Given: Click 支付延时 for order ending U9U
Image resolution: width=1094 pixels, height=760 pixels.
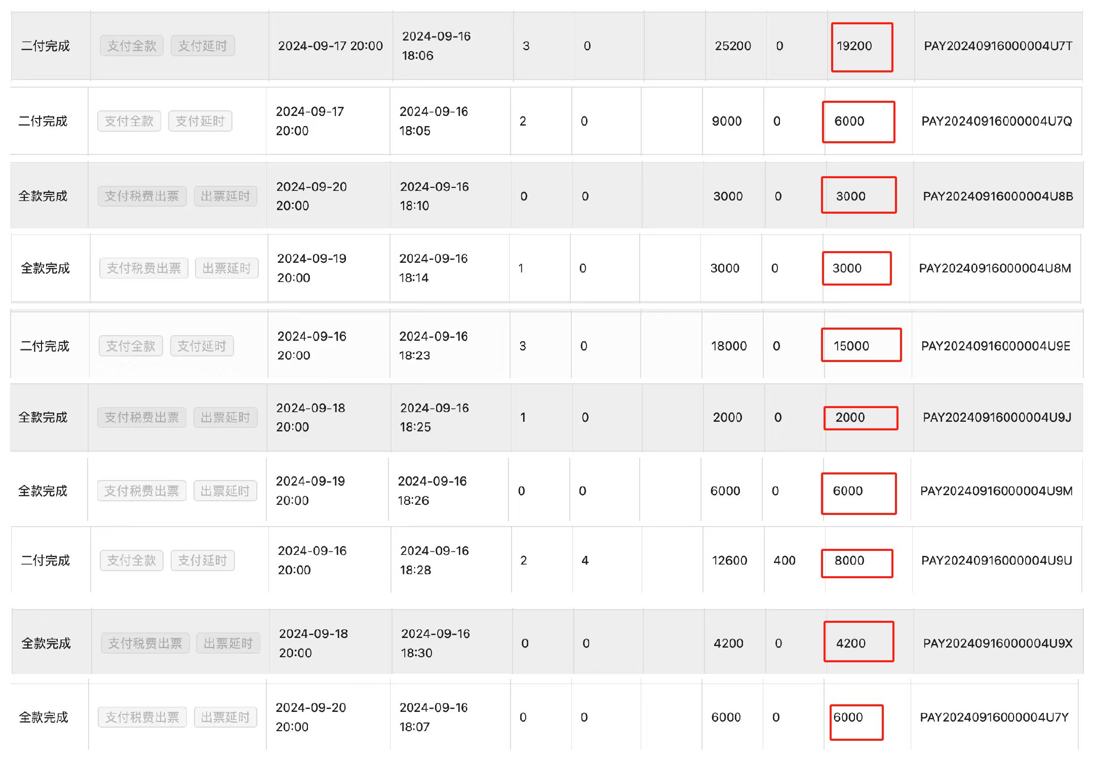Looking at the screenshot, I should pyautogui.click(x=203, y=561).
